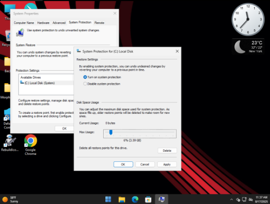This screenshot has width=270, height=204.
Task: Launch Microsoft Edge from the taskbar
Action: [135, 199]
